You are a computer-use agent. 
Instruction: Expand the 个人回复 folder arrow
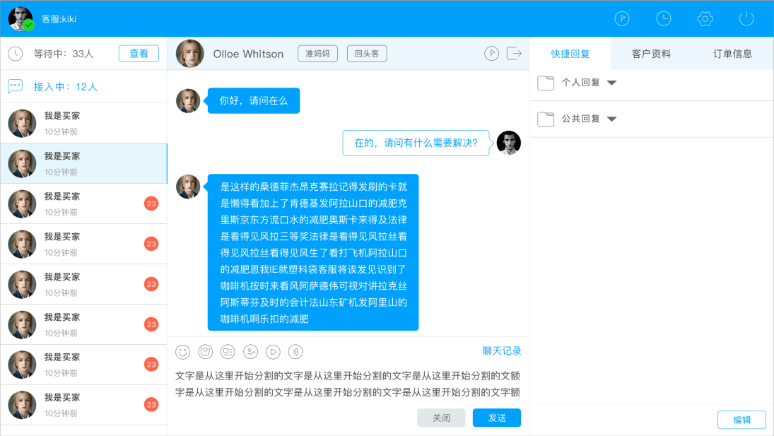coord(611,83)
